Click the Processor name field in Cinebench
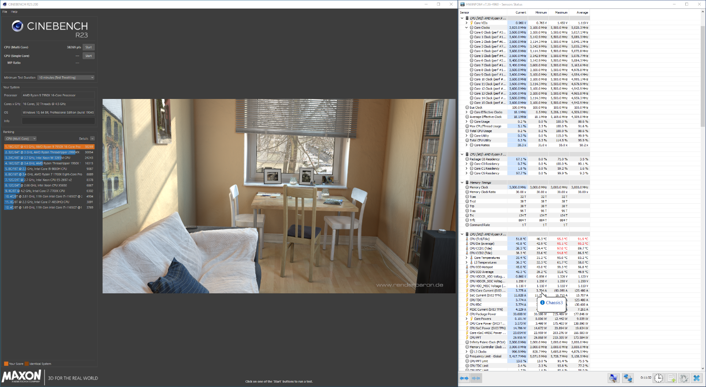Image resolution: width=706 pixels, height=387 pixels. point(58,95)
